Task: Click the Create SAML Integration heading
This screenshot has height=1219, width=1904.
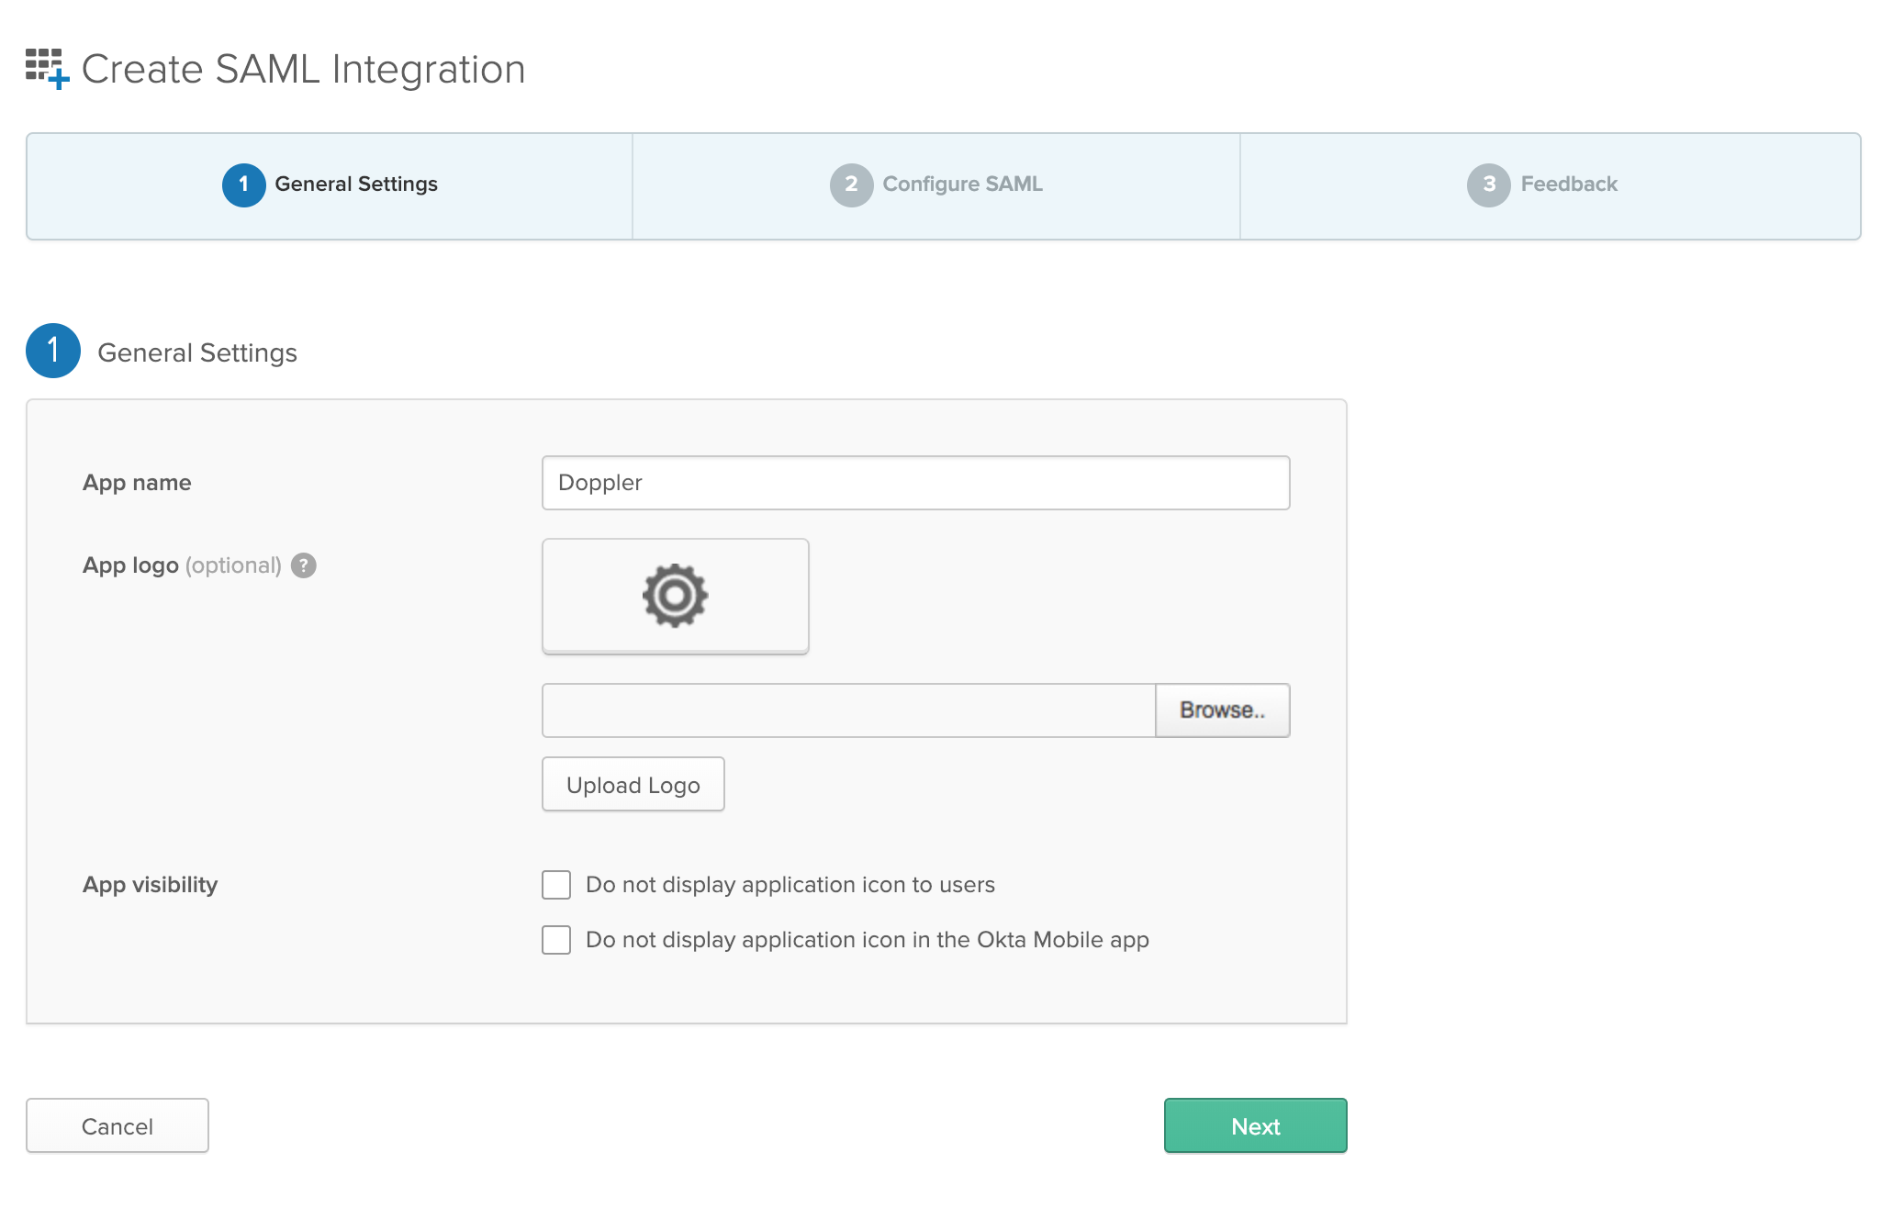Action: point(303,70)
